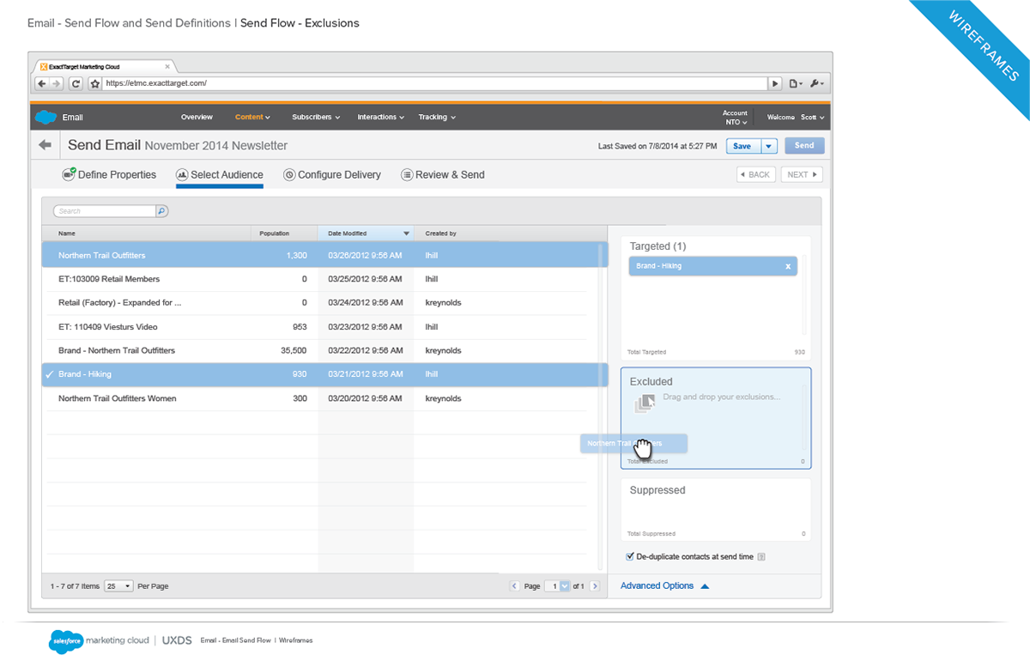This screenshot has width=1030, height=667.
Task: Click the Email app label in the nav bar
Action: (x=73, y=118)
